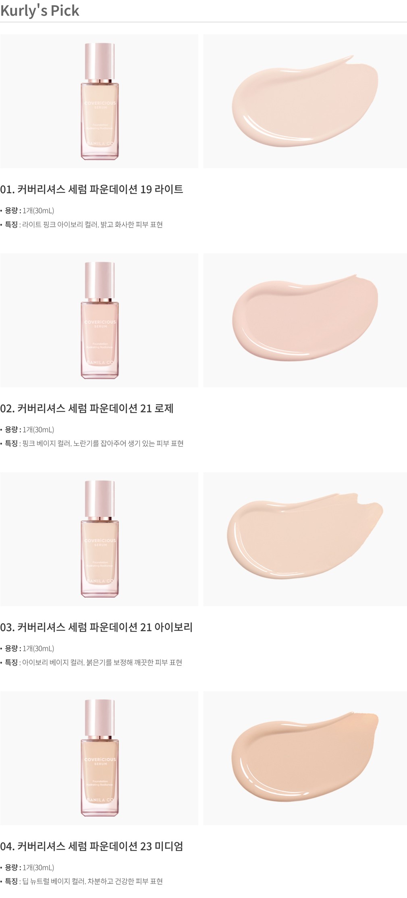Click the 19 Light color swatch smear

(x=305, y=101)
